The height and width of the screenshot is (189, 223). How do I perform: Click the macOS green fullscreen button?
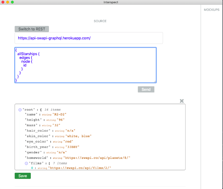coord(12,2)
